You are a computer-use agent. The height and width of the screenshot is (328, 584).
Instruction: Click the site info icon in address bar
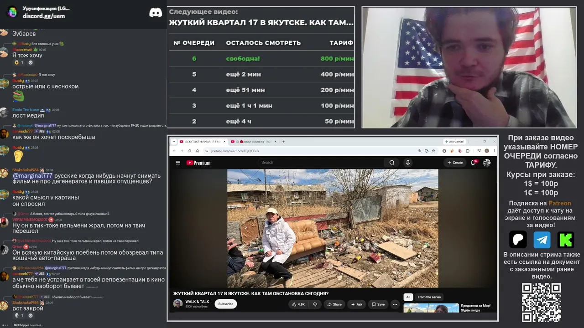click(x=207, y=151)
